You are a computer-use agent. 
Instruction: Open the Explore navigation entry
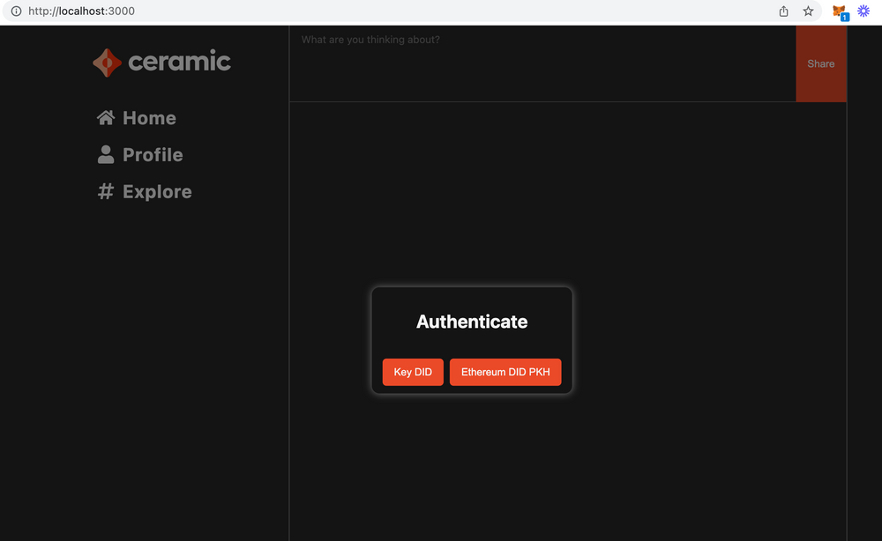pos(156,191)
